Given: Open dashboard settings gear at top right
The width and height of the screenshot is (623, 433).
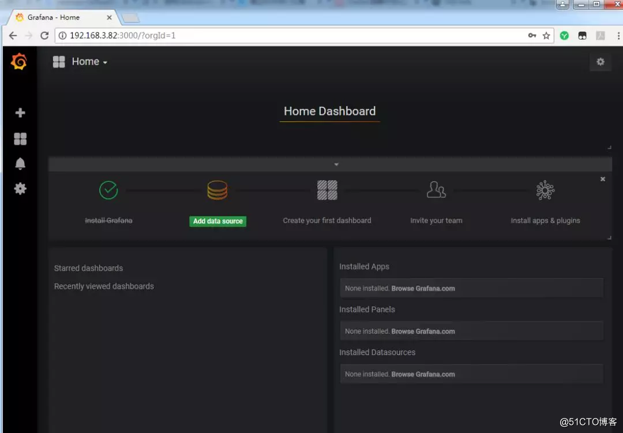Looking at the screenshot, I should pyautogui.click(x=601, y=62).
